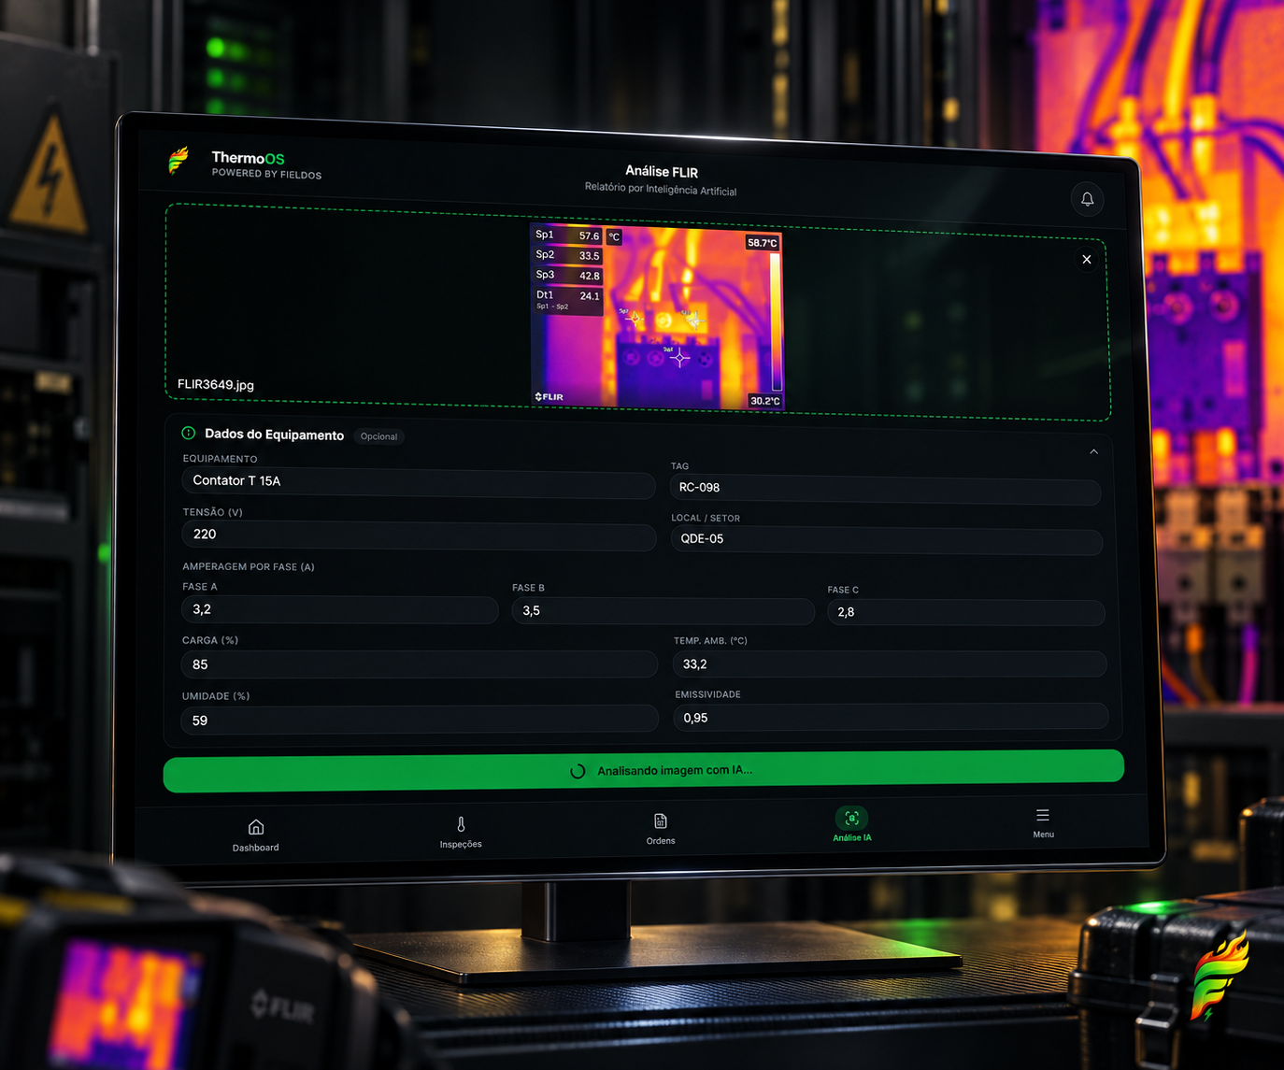
Task: Click the Analisando imagem com IA button
Action: 643,771
